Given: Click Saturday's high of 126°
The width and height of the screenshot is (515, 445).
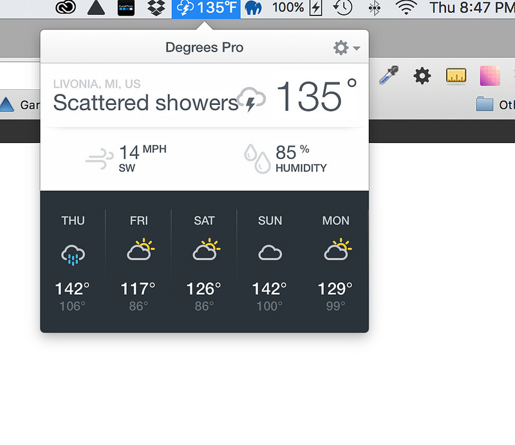Looking at the screenshot, I should [203, 289].
